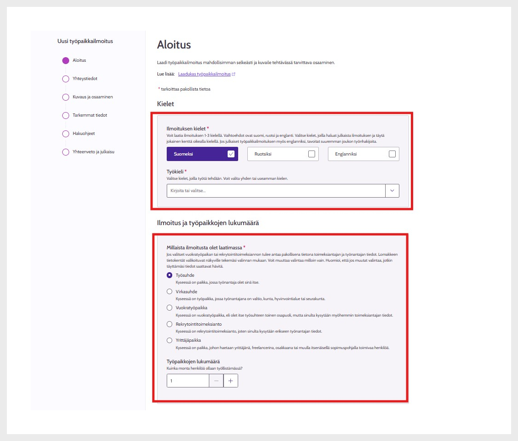The image size is (518, 441).
Task: Uncheck the Suomeksi language checkbox
Action: point(231,154)
